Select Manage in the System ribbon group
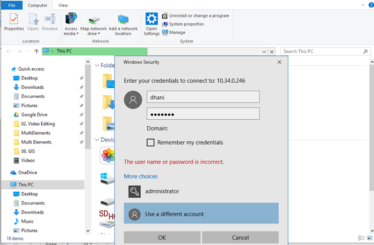Viewport: 374px width, 245px height. click(x=173, y=32)
